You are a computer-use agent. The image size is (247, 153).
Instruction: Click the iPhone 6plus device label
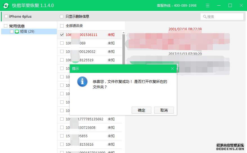pyautogui.click(x=20, y=16)
